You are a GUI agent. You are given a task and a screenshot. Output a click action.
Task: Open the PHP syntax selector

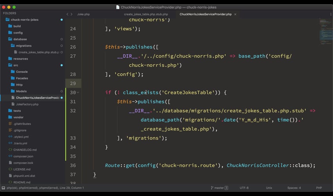click(x=319, y=188)
